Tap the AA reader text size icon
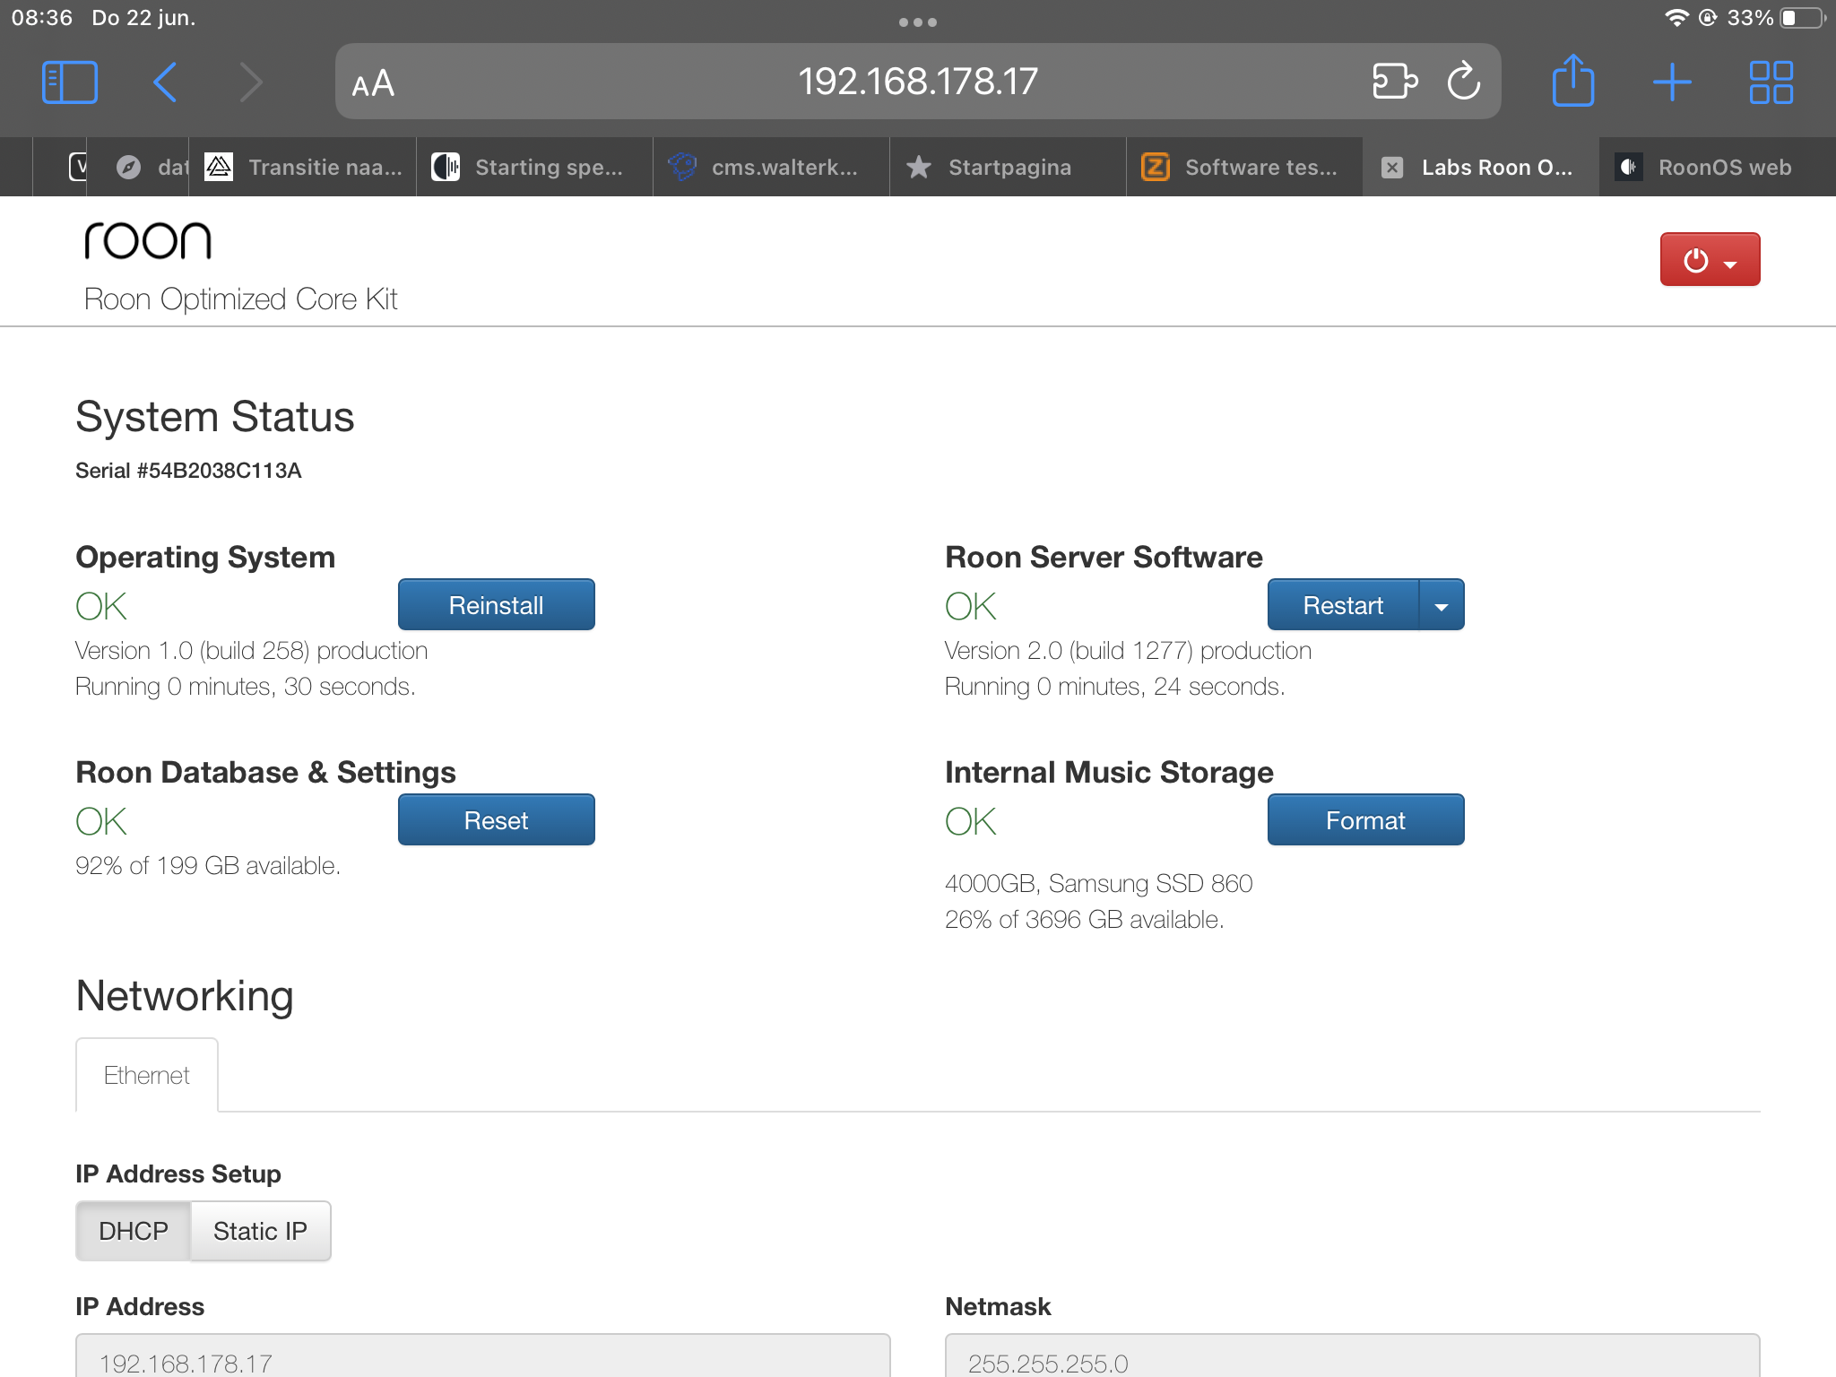 tap(373, 83)
